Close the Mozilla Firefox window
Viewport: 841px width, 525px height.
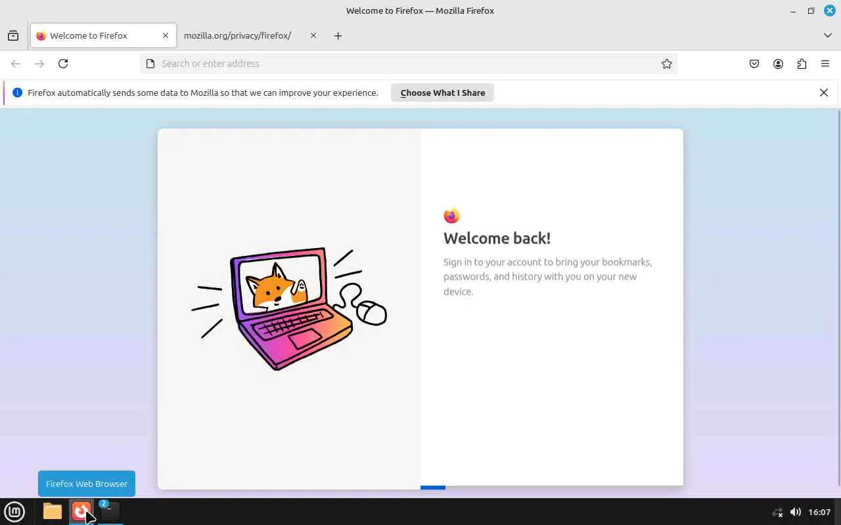[830, 10]
